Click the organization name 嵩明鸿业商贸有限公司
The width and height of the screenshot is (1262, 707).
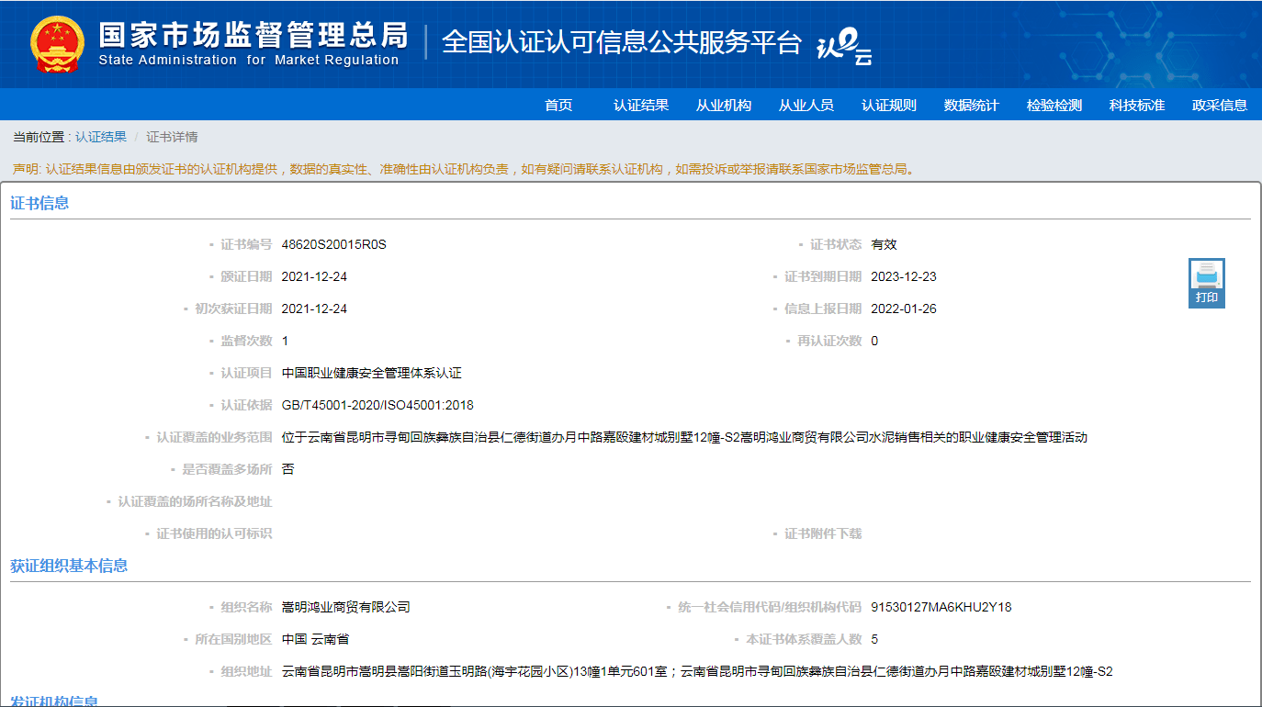point(346,607)
